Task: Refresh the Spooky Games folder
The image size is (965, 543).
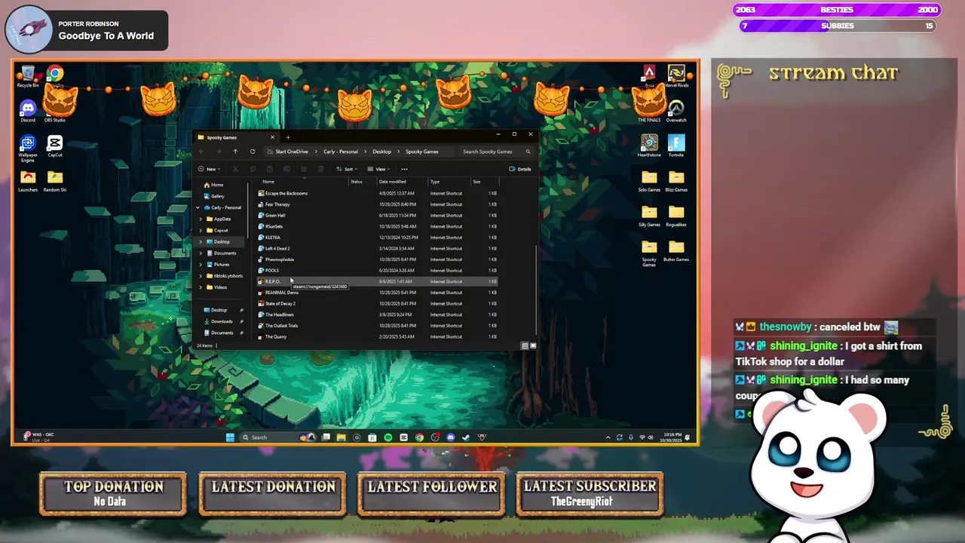Action: [x=253, y=152]
